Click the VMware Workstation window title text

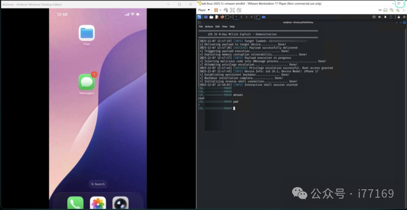pos(262,4)
